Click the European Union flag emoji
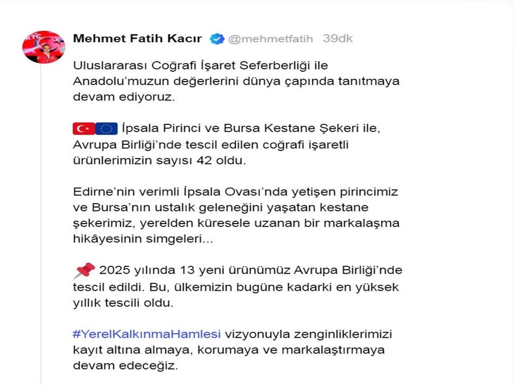514x385 pixels. pos(106,128)
